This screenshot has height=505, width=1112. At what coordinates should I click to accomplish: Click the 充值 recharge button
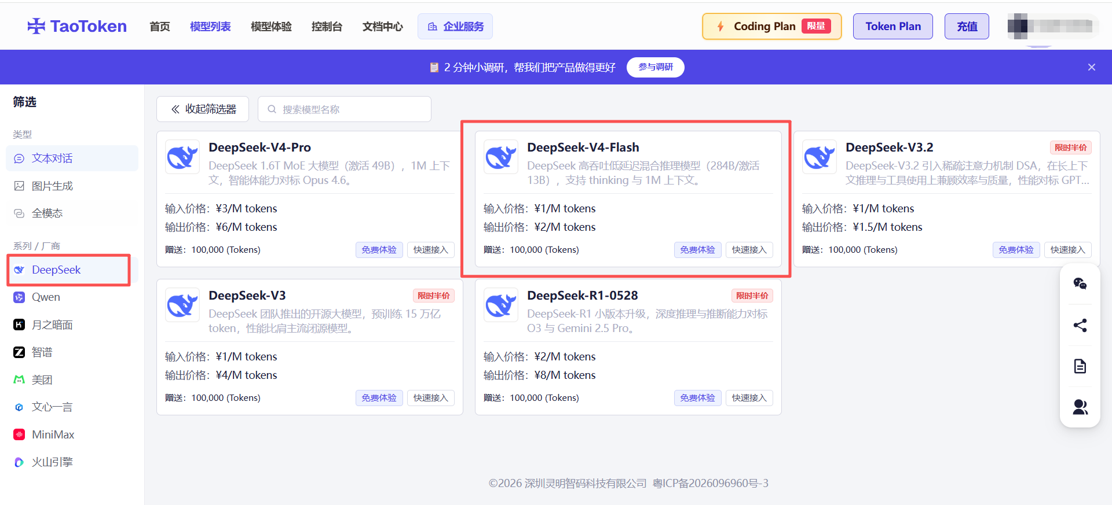point(967,27)
